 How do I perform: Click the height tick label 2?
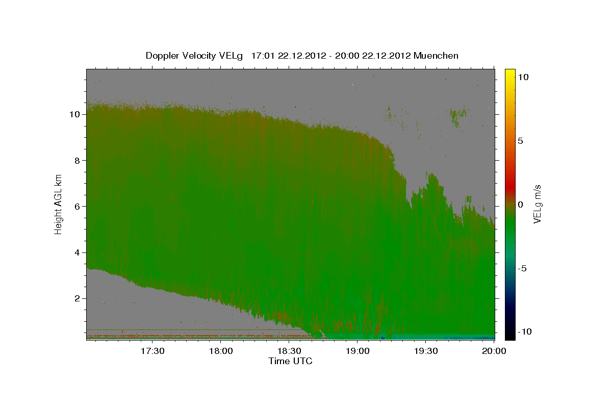coord(78,298)
